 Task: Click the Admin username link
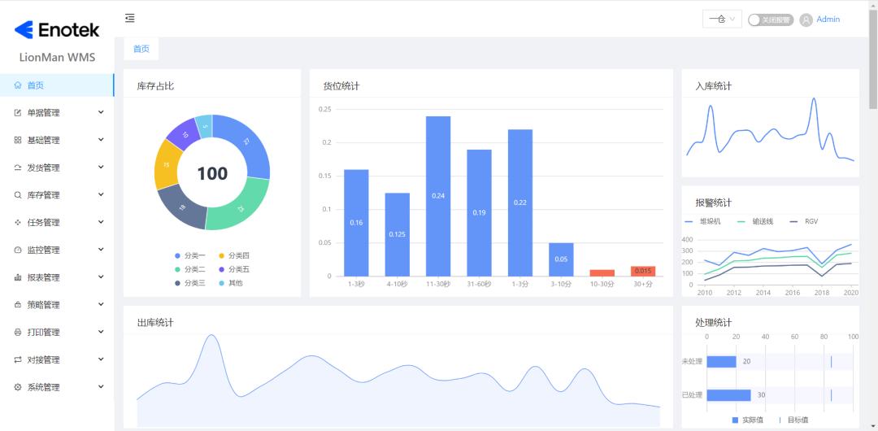pyautogui.click(x=828, y=20)
